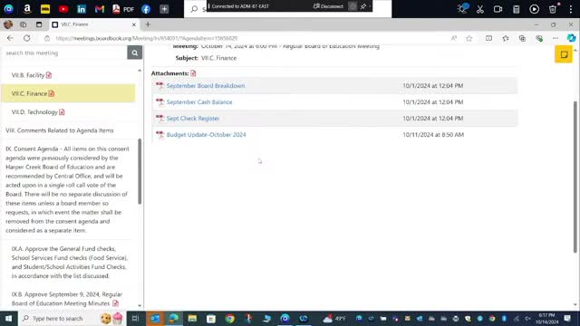Open Edge Settings and more menu
Screen dimensions: 580x326
(x=556, y=38)
